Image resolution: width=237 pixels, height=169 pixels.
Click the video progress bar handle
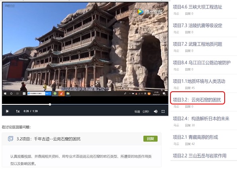pyautogui.click(x=50, y=104)
